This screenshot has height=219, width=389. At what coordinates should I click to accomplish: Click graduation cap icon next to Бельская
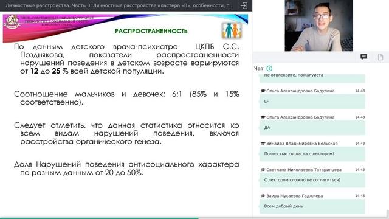(x=263, y=144)
